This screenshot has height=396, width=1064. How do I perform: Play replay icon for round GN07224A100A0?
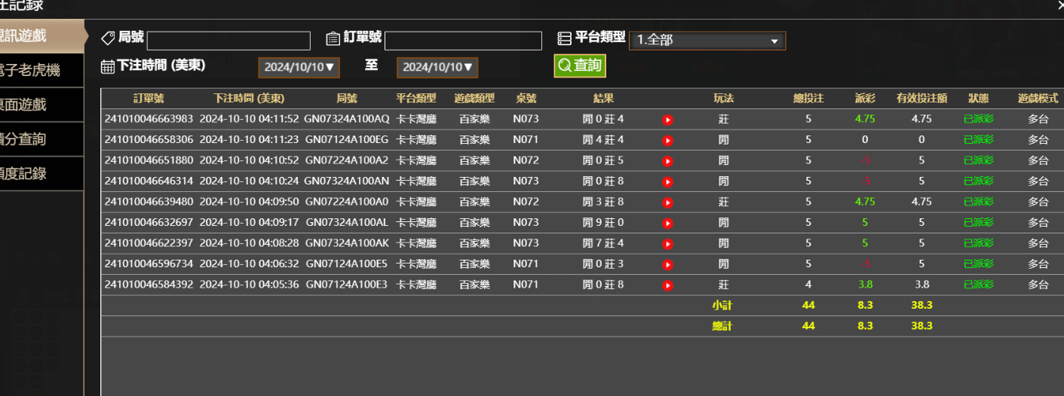pyautogui.click(x=667, y=203)
